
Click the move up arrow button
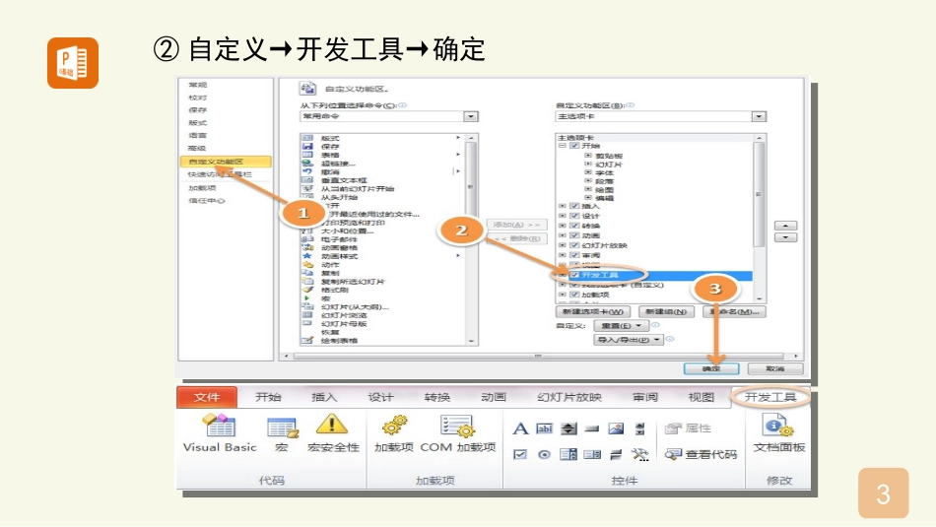[785, 226]
